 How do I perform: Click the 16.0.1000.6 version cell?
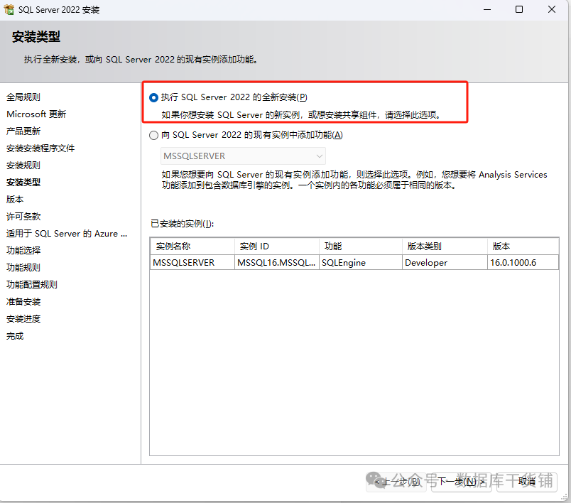tap(523, 263)
